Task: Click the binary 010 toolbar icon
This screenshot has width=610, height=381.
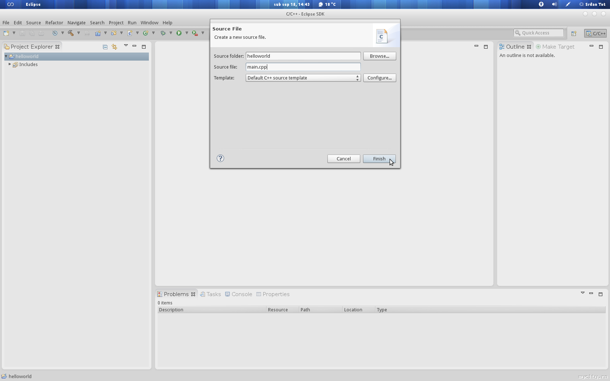Action: coord(87,33)
